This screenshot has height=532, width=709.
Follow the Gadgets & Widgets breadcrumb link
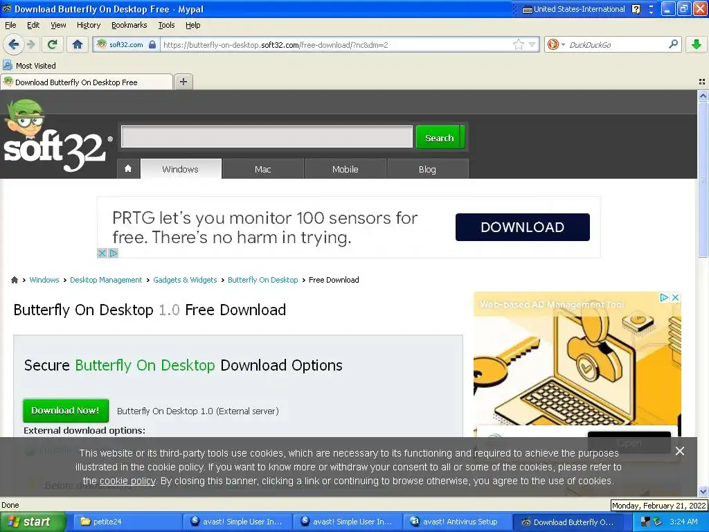coord(185,280)
